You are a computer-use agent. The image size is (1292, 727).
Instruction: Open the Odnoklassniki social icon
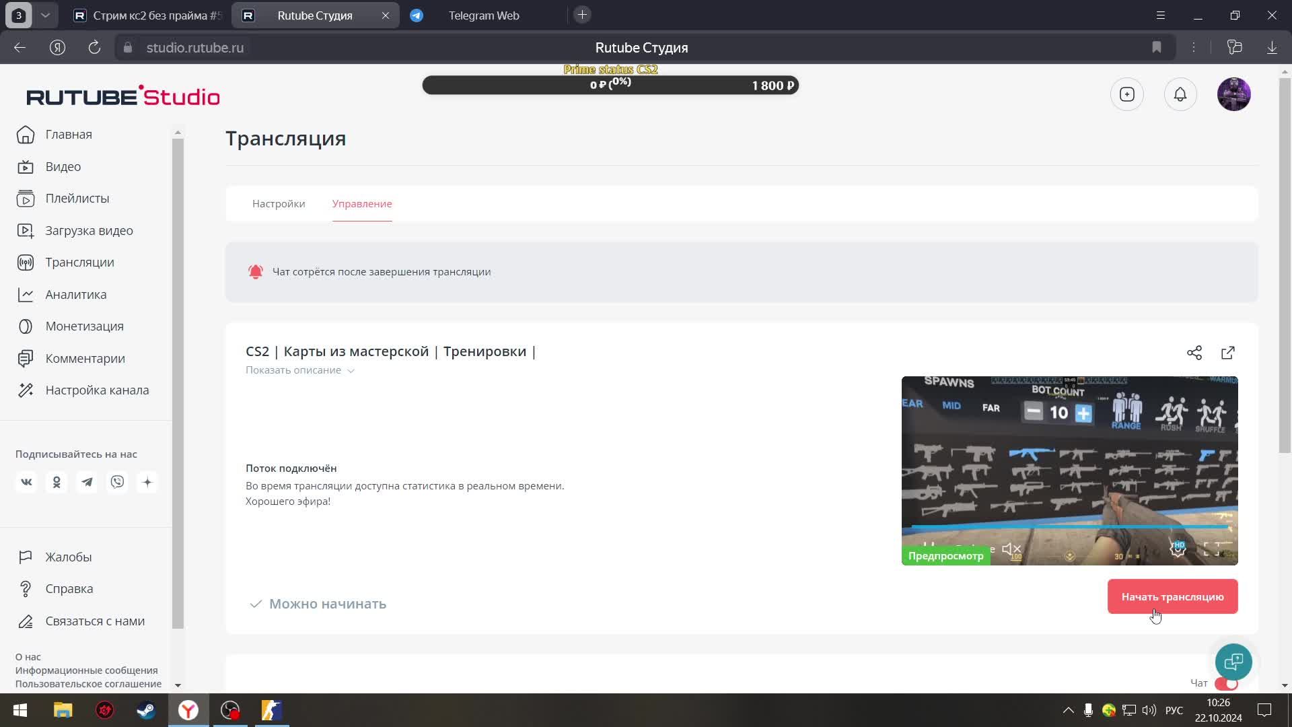(x=57, y=482)
